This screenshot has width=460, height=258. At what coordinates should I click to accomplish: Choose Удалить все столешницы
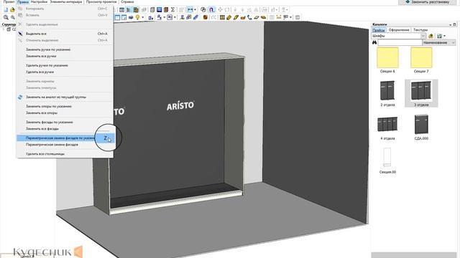click(x=65, y=153)
